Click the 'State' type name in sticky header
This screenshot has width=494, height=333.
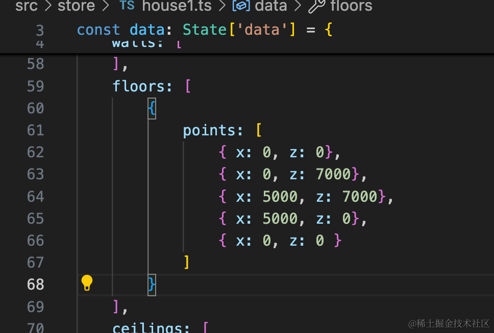(205, 30)
